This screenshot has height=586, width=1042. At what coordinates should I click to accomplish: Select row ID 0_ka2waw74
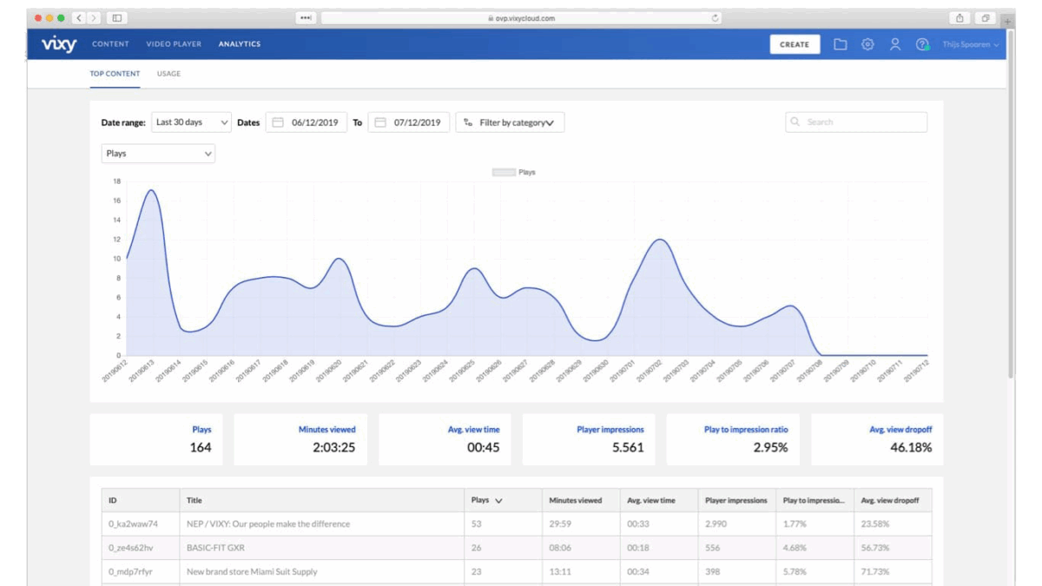pyautogui.click(x=133, y=524)
